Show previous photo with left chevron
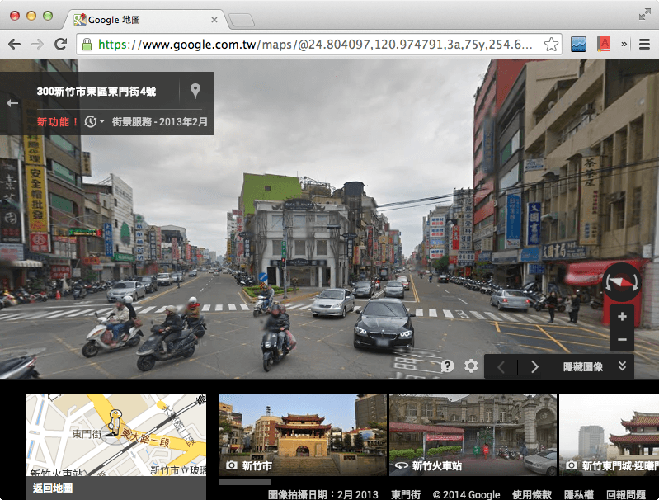 (501, 367)
